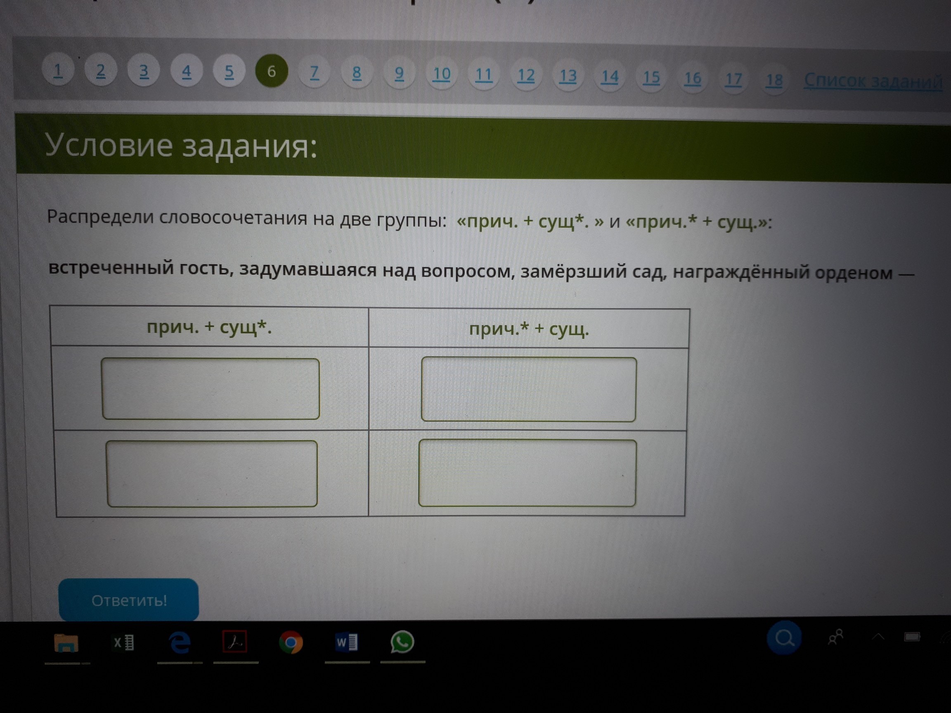Select first box under прич. + сущ*.
The image size is (951, 713).
pos(211,389)
